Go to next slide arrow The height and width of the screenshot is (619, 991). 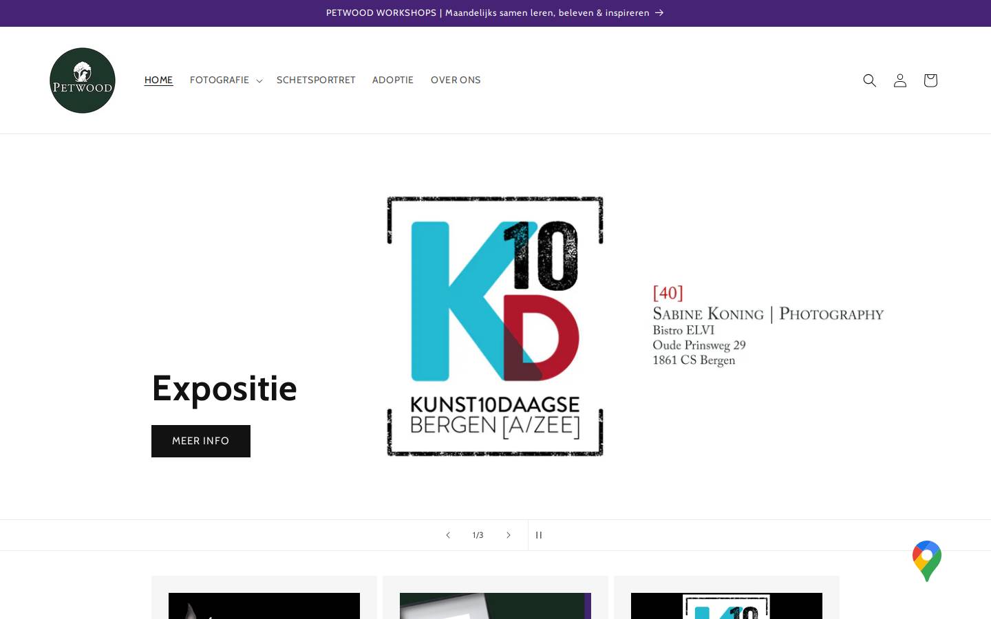point(509,535)
